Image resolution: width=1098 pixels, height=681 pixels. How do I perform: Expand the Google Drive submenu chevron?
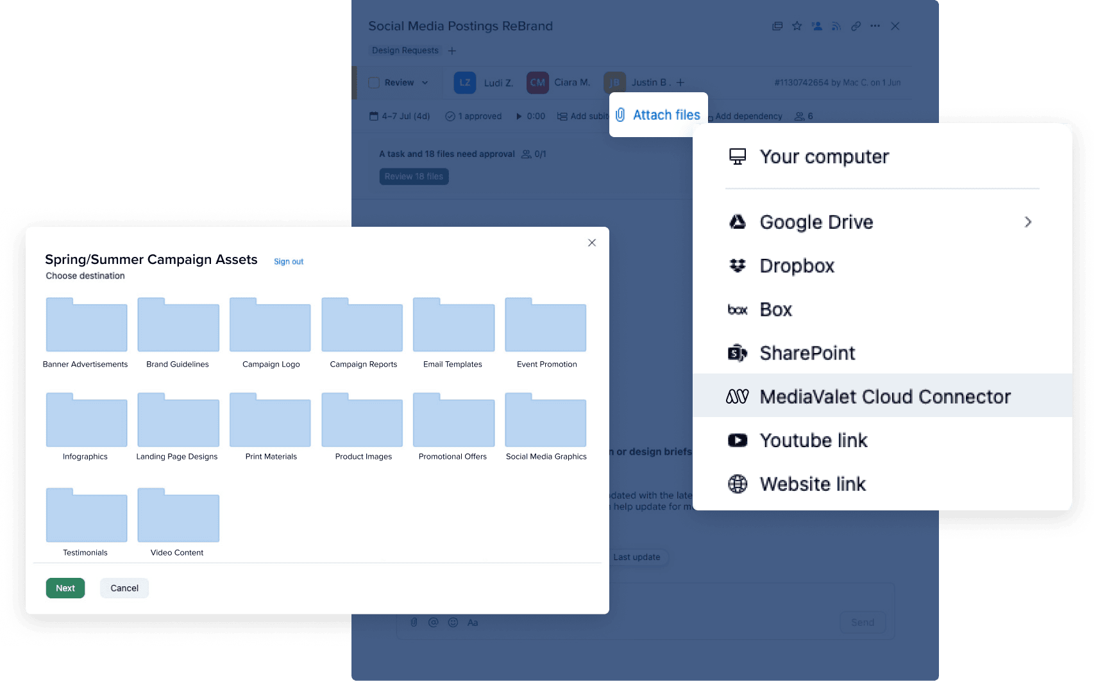pos(1027,222)
